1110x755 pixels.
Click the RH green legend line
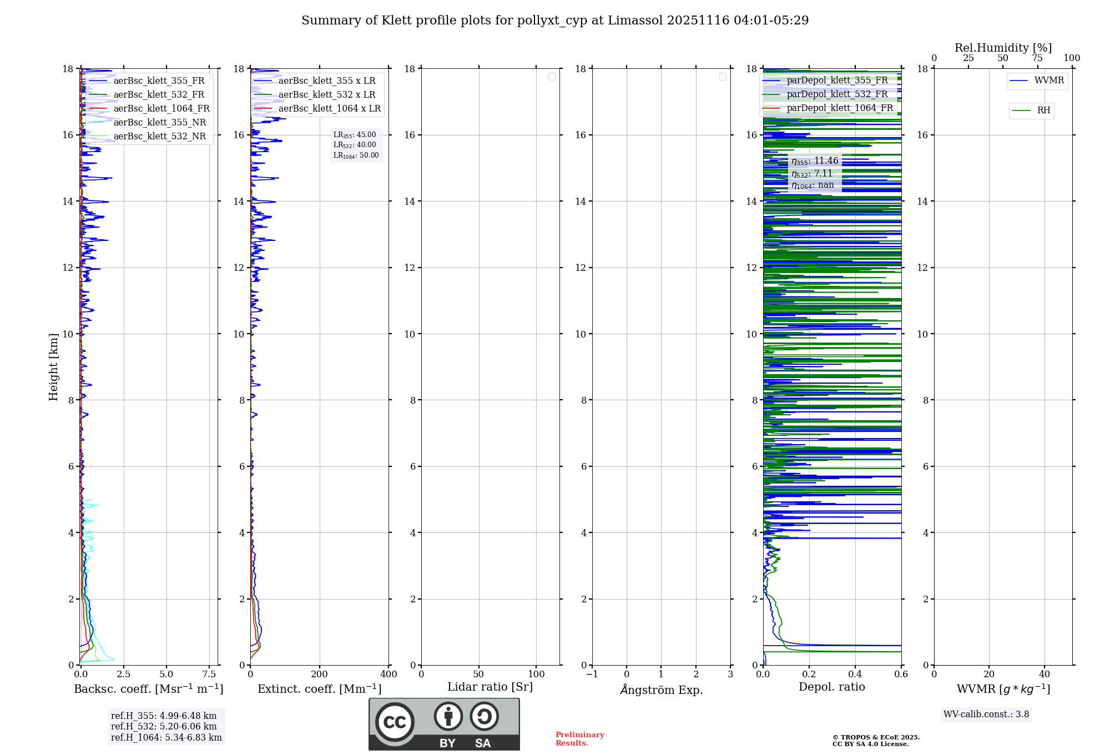point(1021,110)
